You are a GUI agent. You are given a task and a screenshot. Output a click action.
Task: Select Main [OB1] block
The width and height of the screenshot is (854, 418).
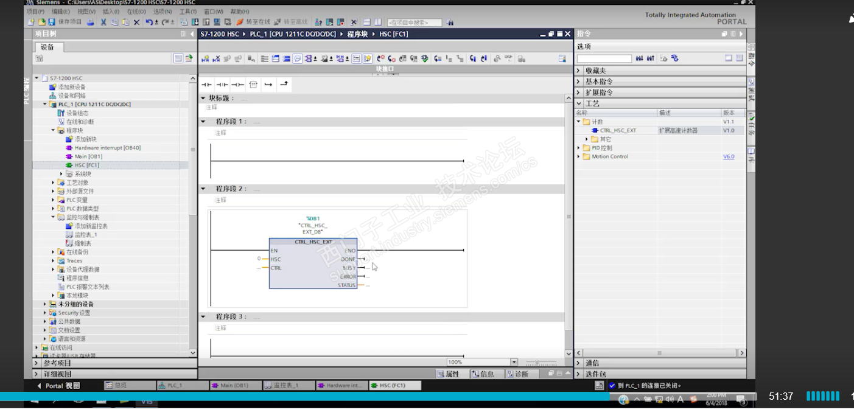point(88,156)
